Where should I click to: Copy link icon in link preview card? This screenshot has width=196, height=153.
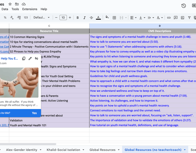[24, 58]
